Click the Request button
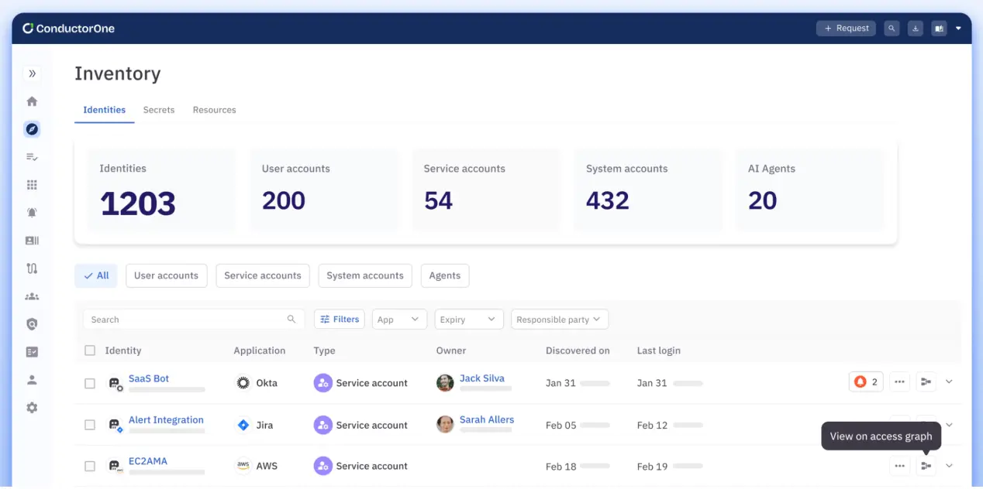Screen dimensions: 983x489 click(x=846, y=29)
